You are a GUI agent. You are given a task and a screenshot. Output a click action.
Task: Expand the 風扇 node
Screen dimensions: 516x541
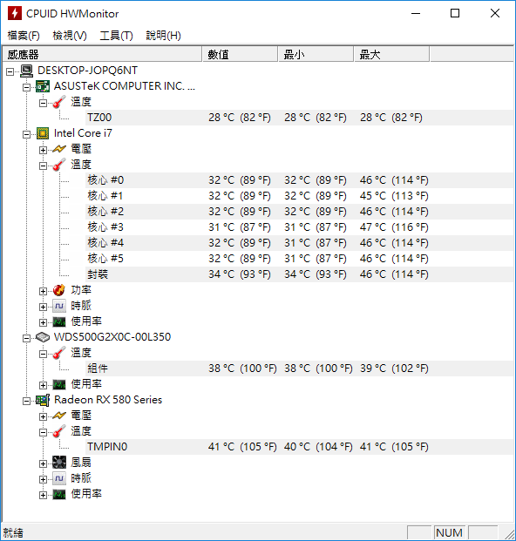(43, 463)
